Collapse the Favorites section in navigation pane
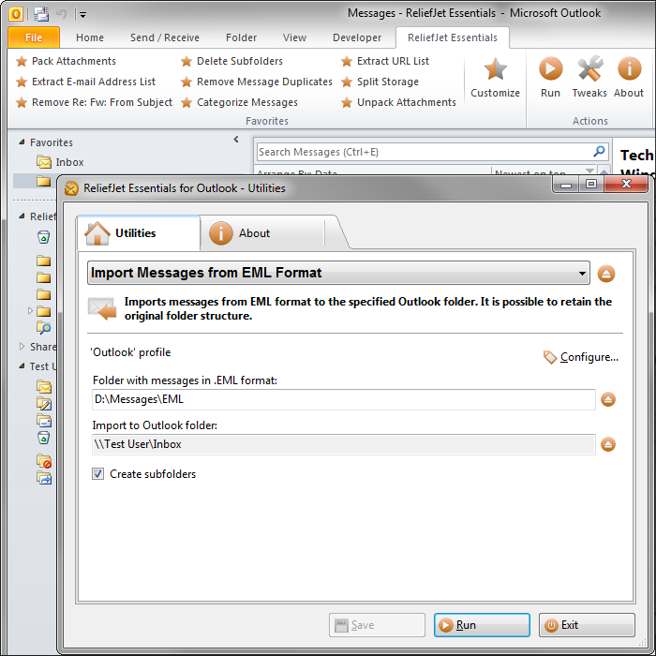 click(22, 142)
